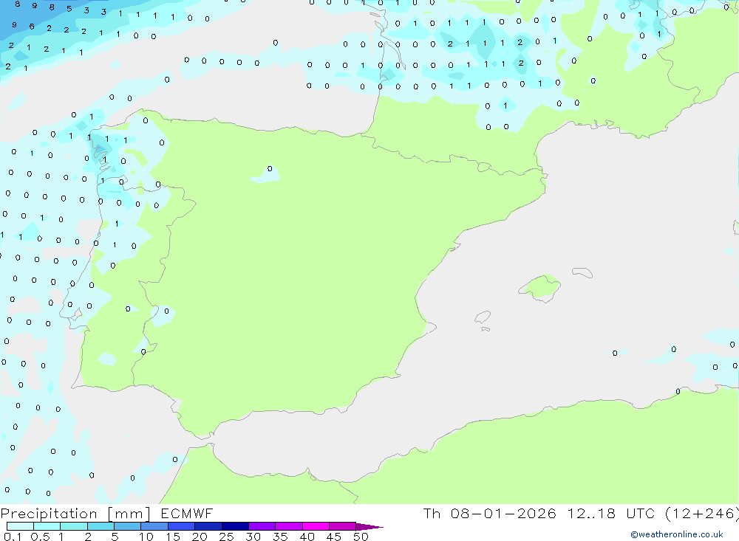The image size is (739, 541).
Task: Click the '35' legend scale label
Action: [280, 537]
